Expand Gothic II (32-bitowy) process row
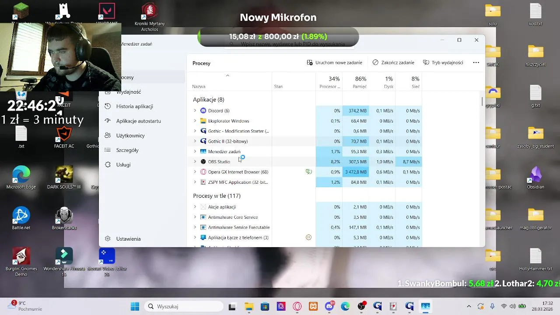 pos(195,141)
